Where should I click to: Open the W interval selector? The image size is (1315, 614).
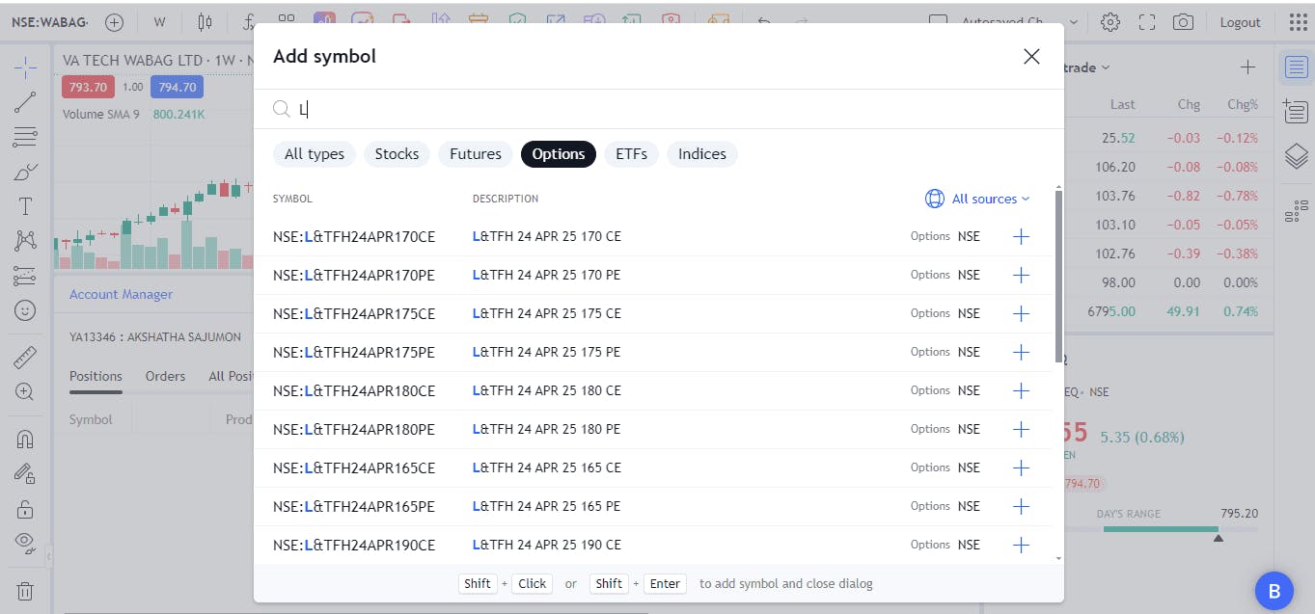click(x=159, y=21)
